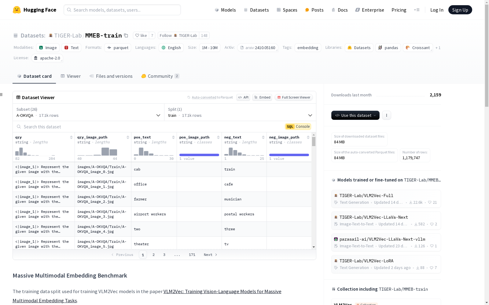Follow the TIGER-Lab organization
The width and height of the screenshot is (489, 305).
(x=178, y=35)
